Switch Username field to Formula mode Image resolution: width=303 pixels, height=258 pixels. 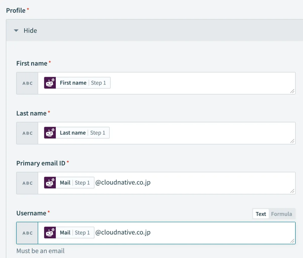(281, 214)
